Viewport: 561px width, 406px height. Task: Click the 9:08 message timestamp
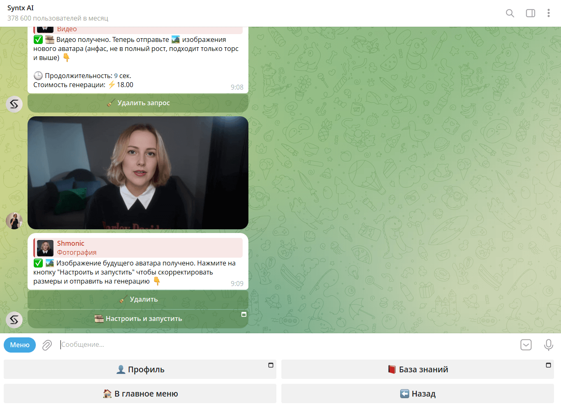point(237,87)
